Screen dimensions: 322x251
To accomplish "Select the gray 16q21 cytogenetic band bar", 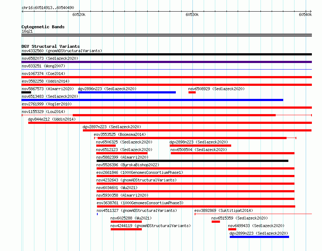I will [x=166, y=35].
